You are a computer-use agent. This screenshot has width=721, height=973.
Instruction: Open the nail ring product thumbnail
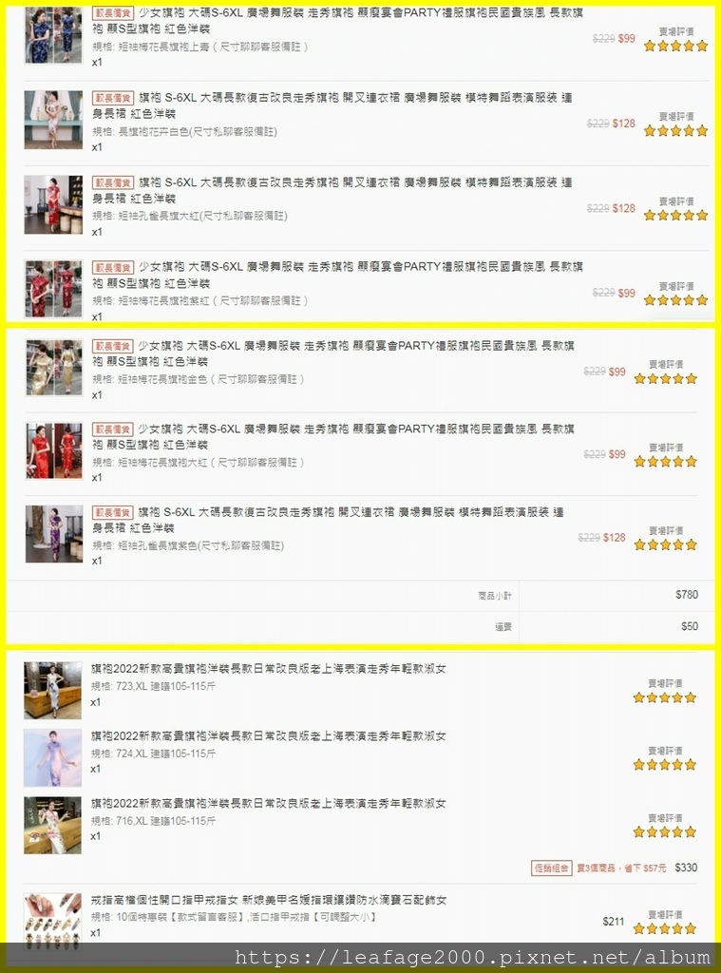(x=53, y=921)
